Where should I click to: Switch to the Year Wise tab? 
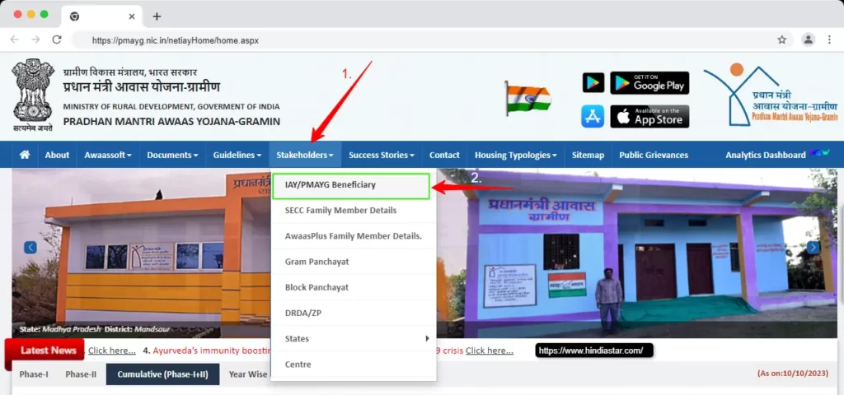pyautogui.click(x=246, y=374)
